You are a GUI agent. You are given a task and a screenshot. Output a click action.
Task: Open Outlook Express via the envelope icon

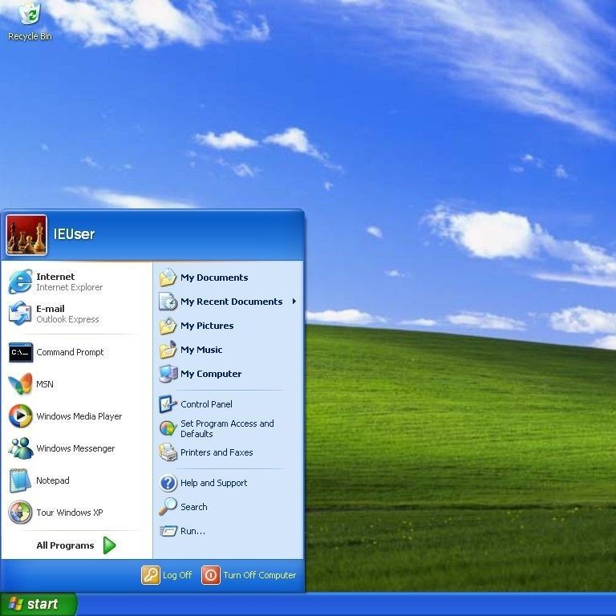pos(20,314)
